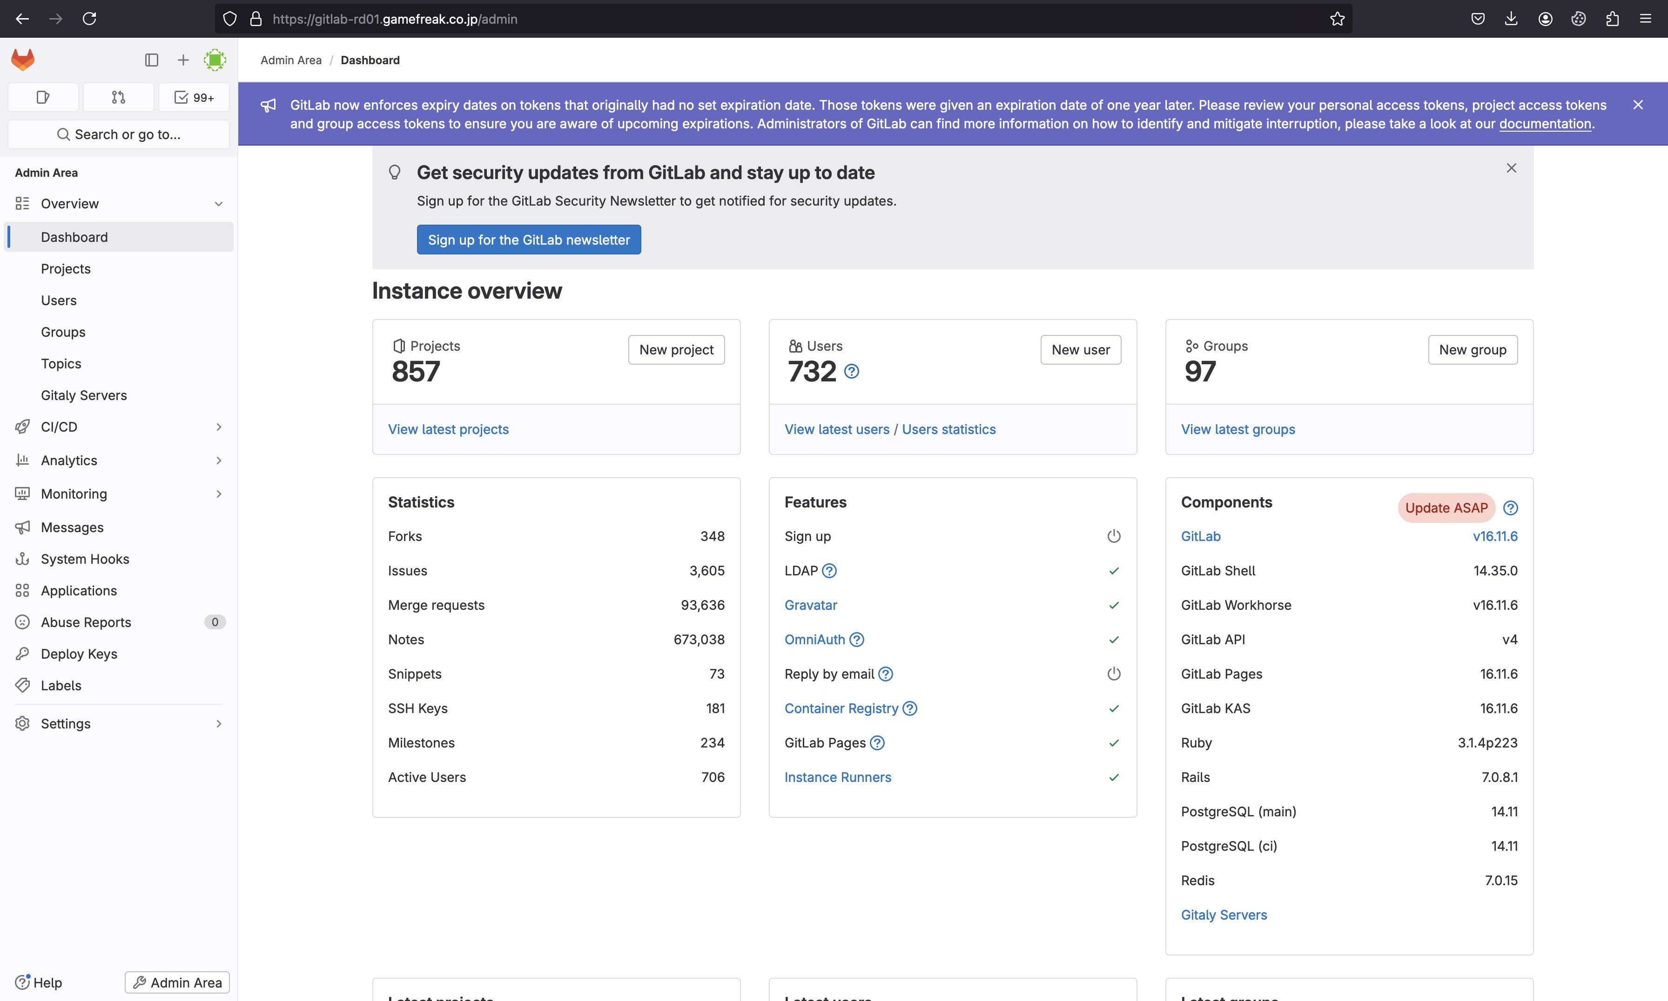Open Deploy Keys in the sidebar
This screenshot has height=1001, width=1668.
[119, 654]
